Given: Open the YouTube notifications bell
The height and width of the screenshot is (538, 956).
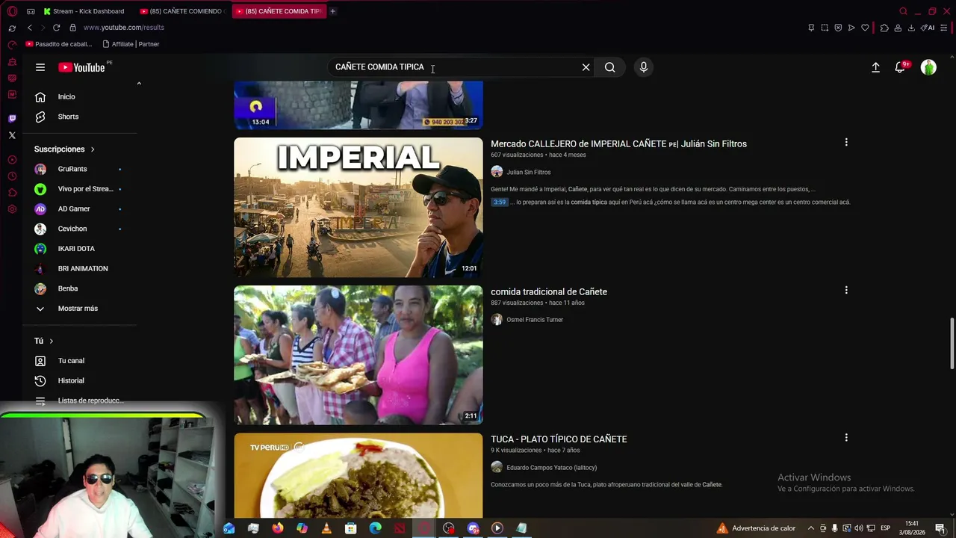Looking at the screenshot, I should pos(901,67).
